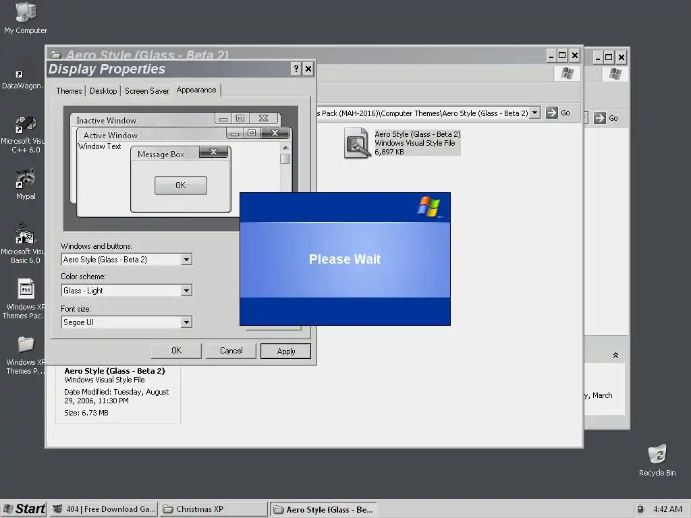Viewport: 691px width, 518px height.
Task: Select Aero Style visual style file icon
Action: 356,143
